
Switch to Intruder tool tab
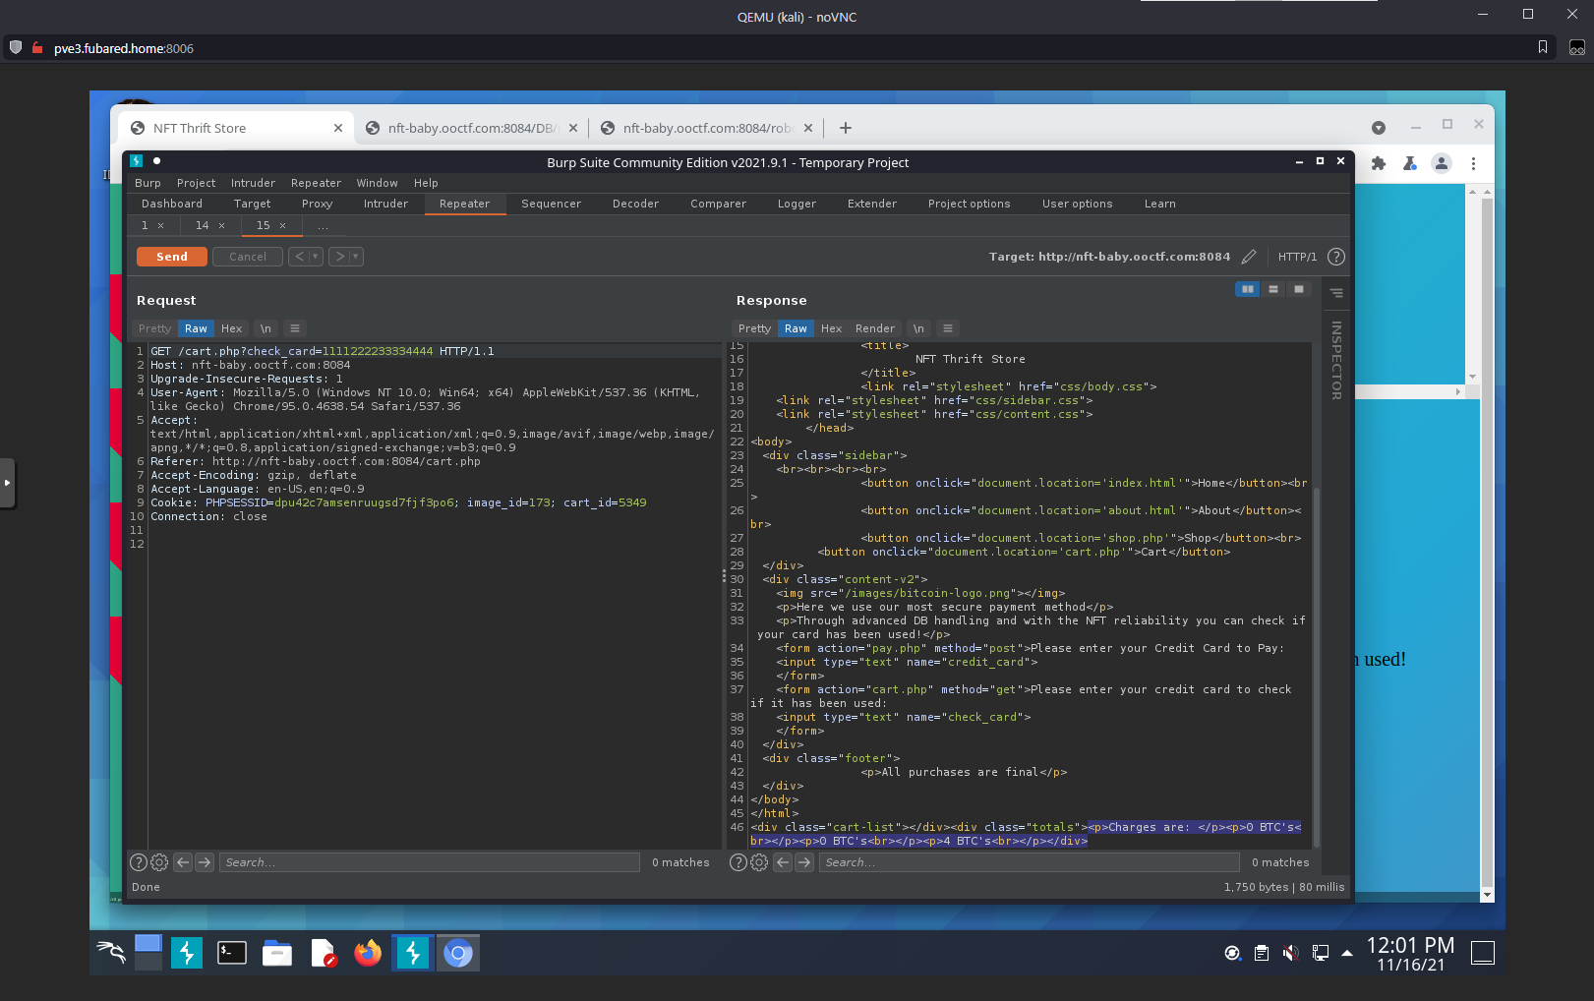pos(385,204)
